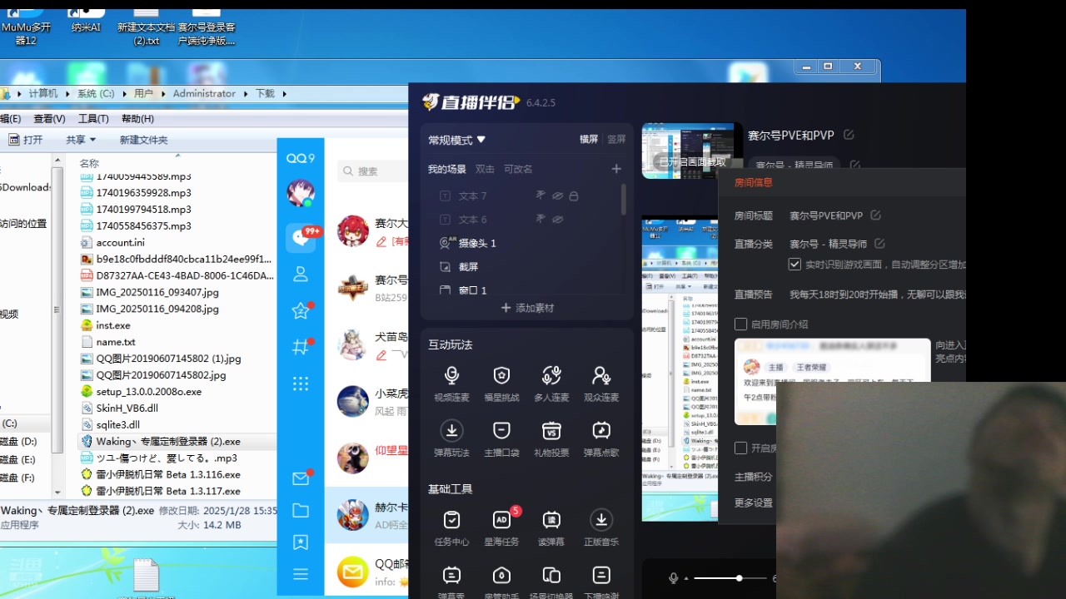Viewport: 1066px width, 599px height.
Task: Edit 直播分类 category with its pencil icon
Action: coord(879,244)
